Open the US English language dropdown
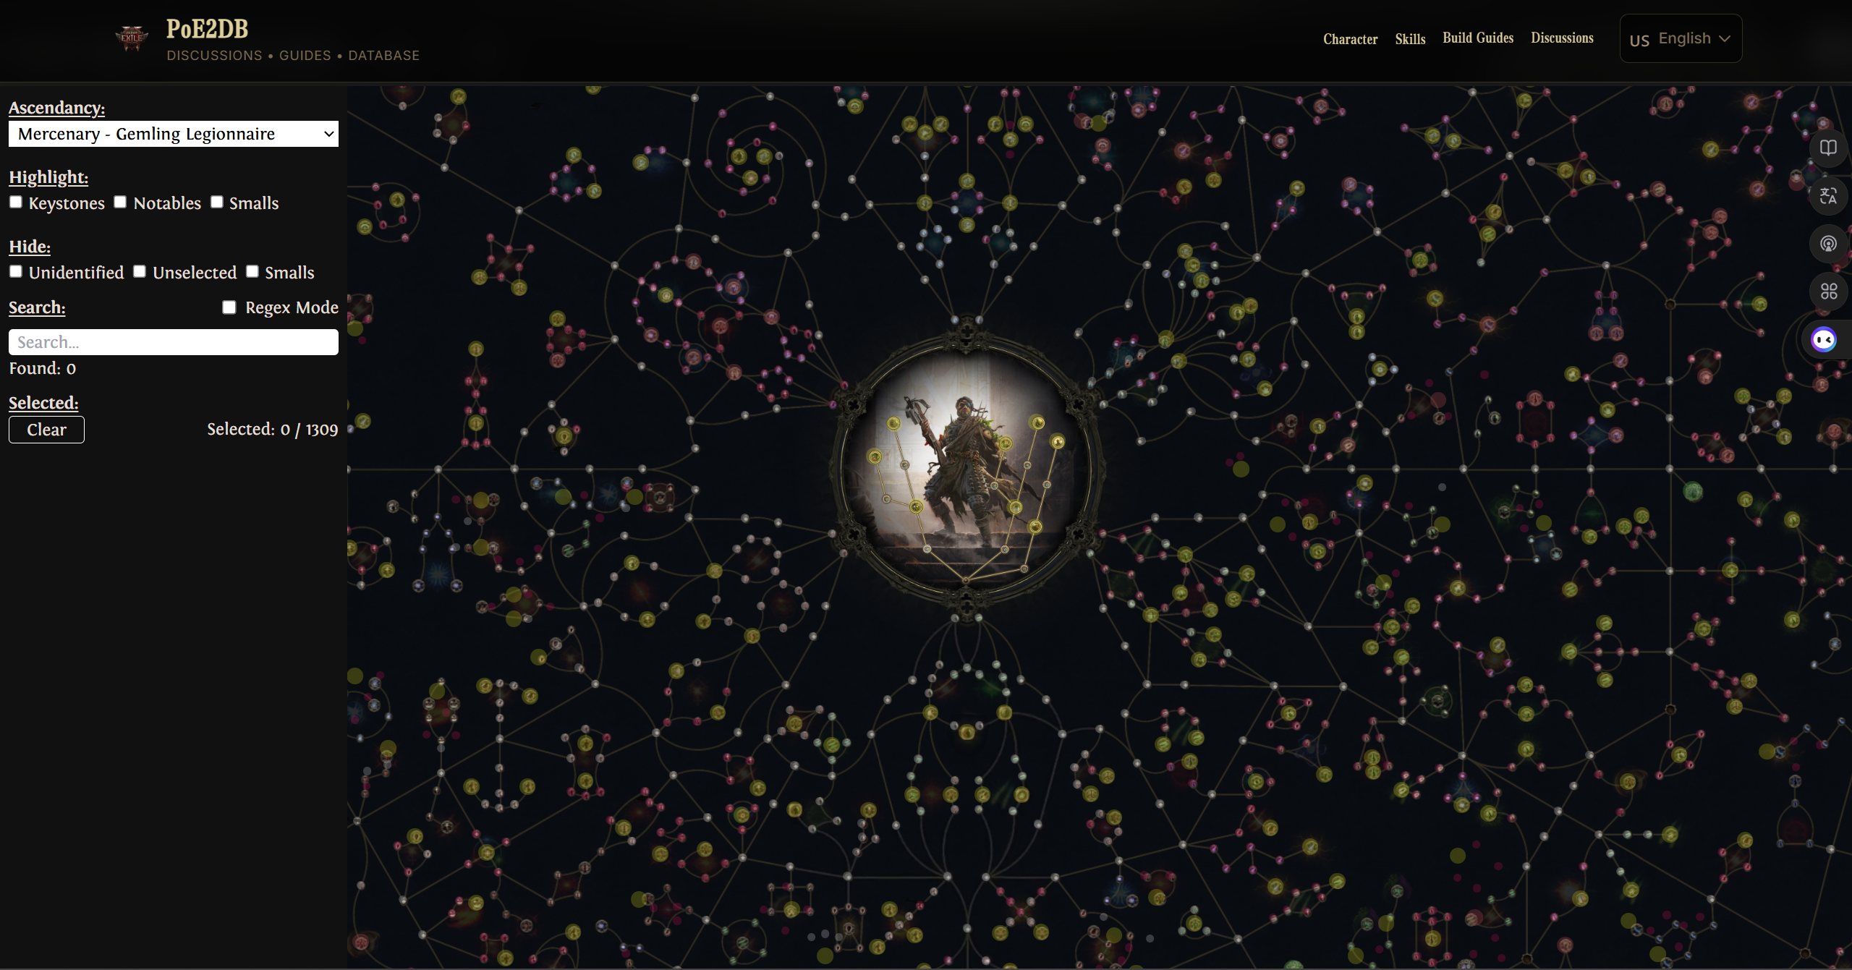The width and height of the screenshot is (1852, 970). pyautogui.click(x=1681, y=38)
